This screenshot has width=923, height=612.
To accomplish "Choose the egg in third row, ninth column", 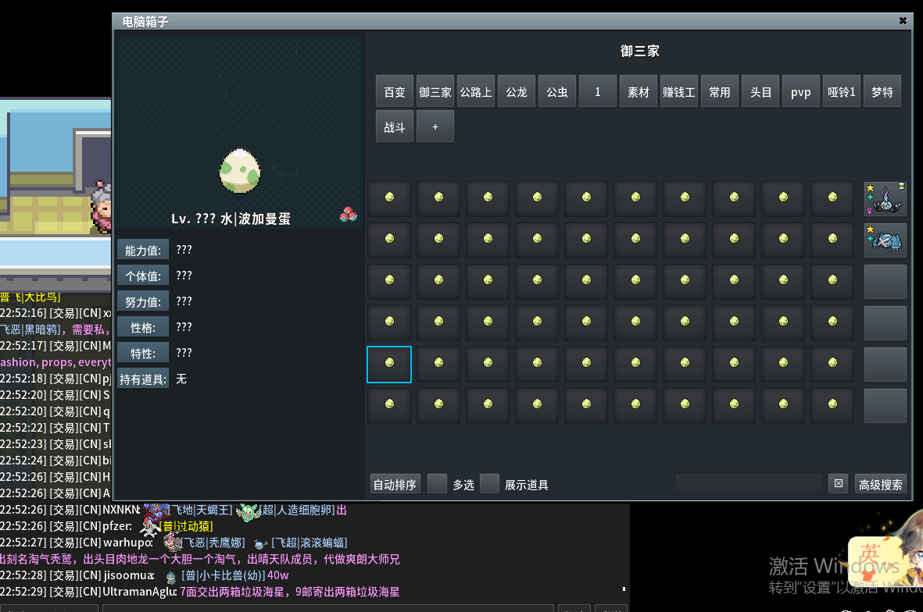I will click(783, 281).
